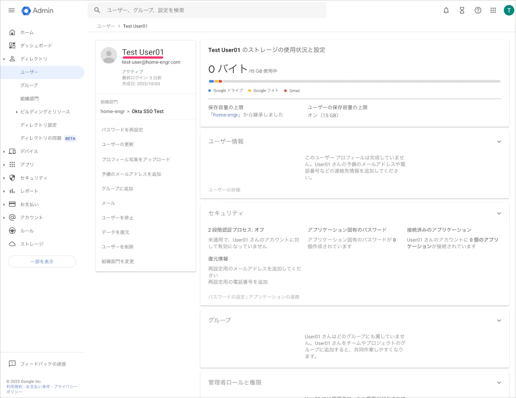Click the Google Admin logo
This screenshot has width=516, height=398.
37,10
